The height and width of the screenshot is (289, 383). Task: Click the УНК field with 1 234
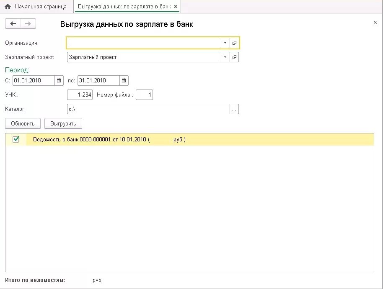click(x=80, y=95)
